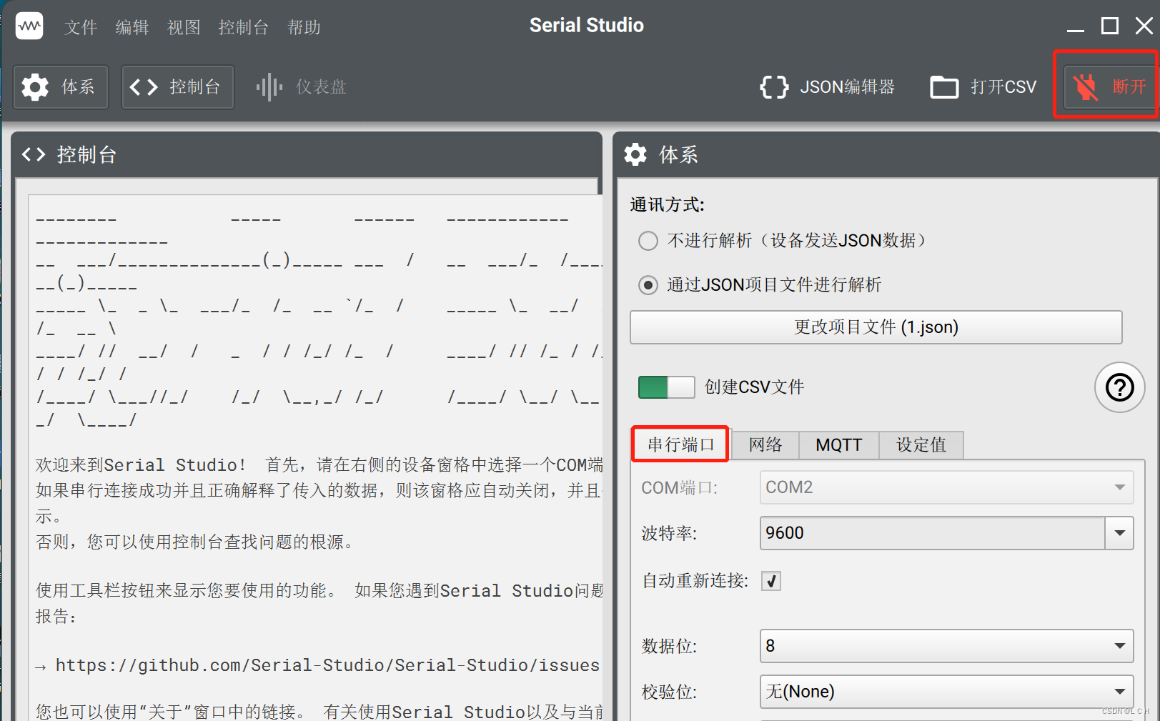Click the 打开CSV folder icon
The height and width of the screenshot is (721, 1160).
(x=944, y=87)
